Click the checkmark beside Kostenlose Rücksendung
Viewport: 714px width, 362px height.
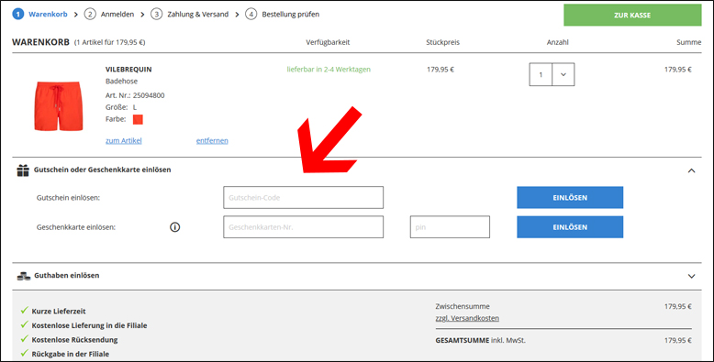(25, 339)
